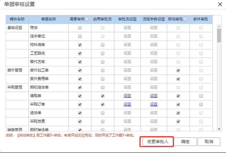226x153 pixels.
Task: Select the 委外加工单 document name cell
Action: (48, 70)
